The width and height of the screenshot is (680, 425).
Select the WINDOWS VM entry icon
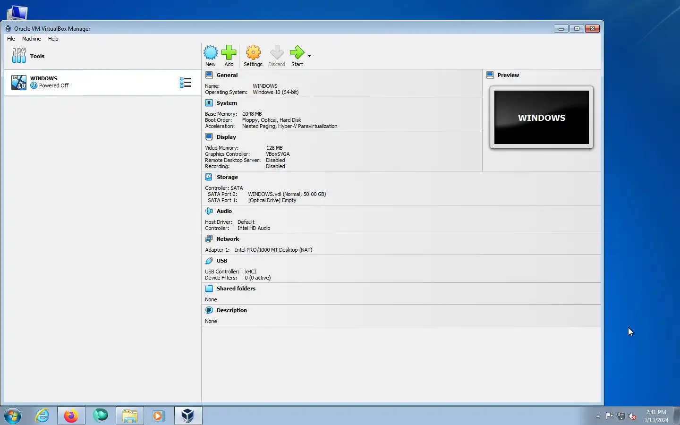point(19,82)
